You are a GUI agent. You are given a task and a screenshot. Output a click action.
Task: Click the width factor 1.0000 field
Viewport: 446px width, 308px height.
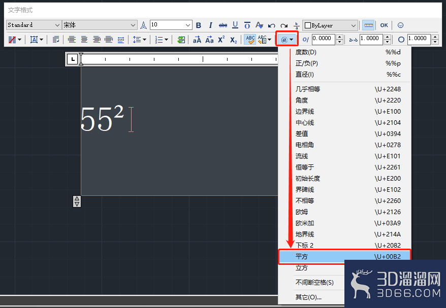coord(419,39)
